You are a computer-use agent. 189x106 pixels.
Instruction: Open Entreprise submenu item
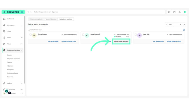[x=10, y=69]
